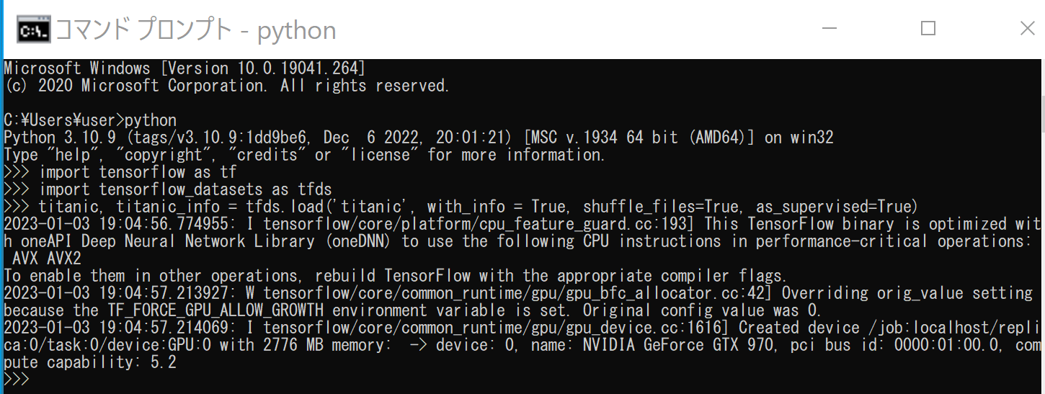Maximize the Command Prompt window
This screenshot has height=394, width=1045.
(928, 29)
